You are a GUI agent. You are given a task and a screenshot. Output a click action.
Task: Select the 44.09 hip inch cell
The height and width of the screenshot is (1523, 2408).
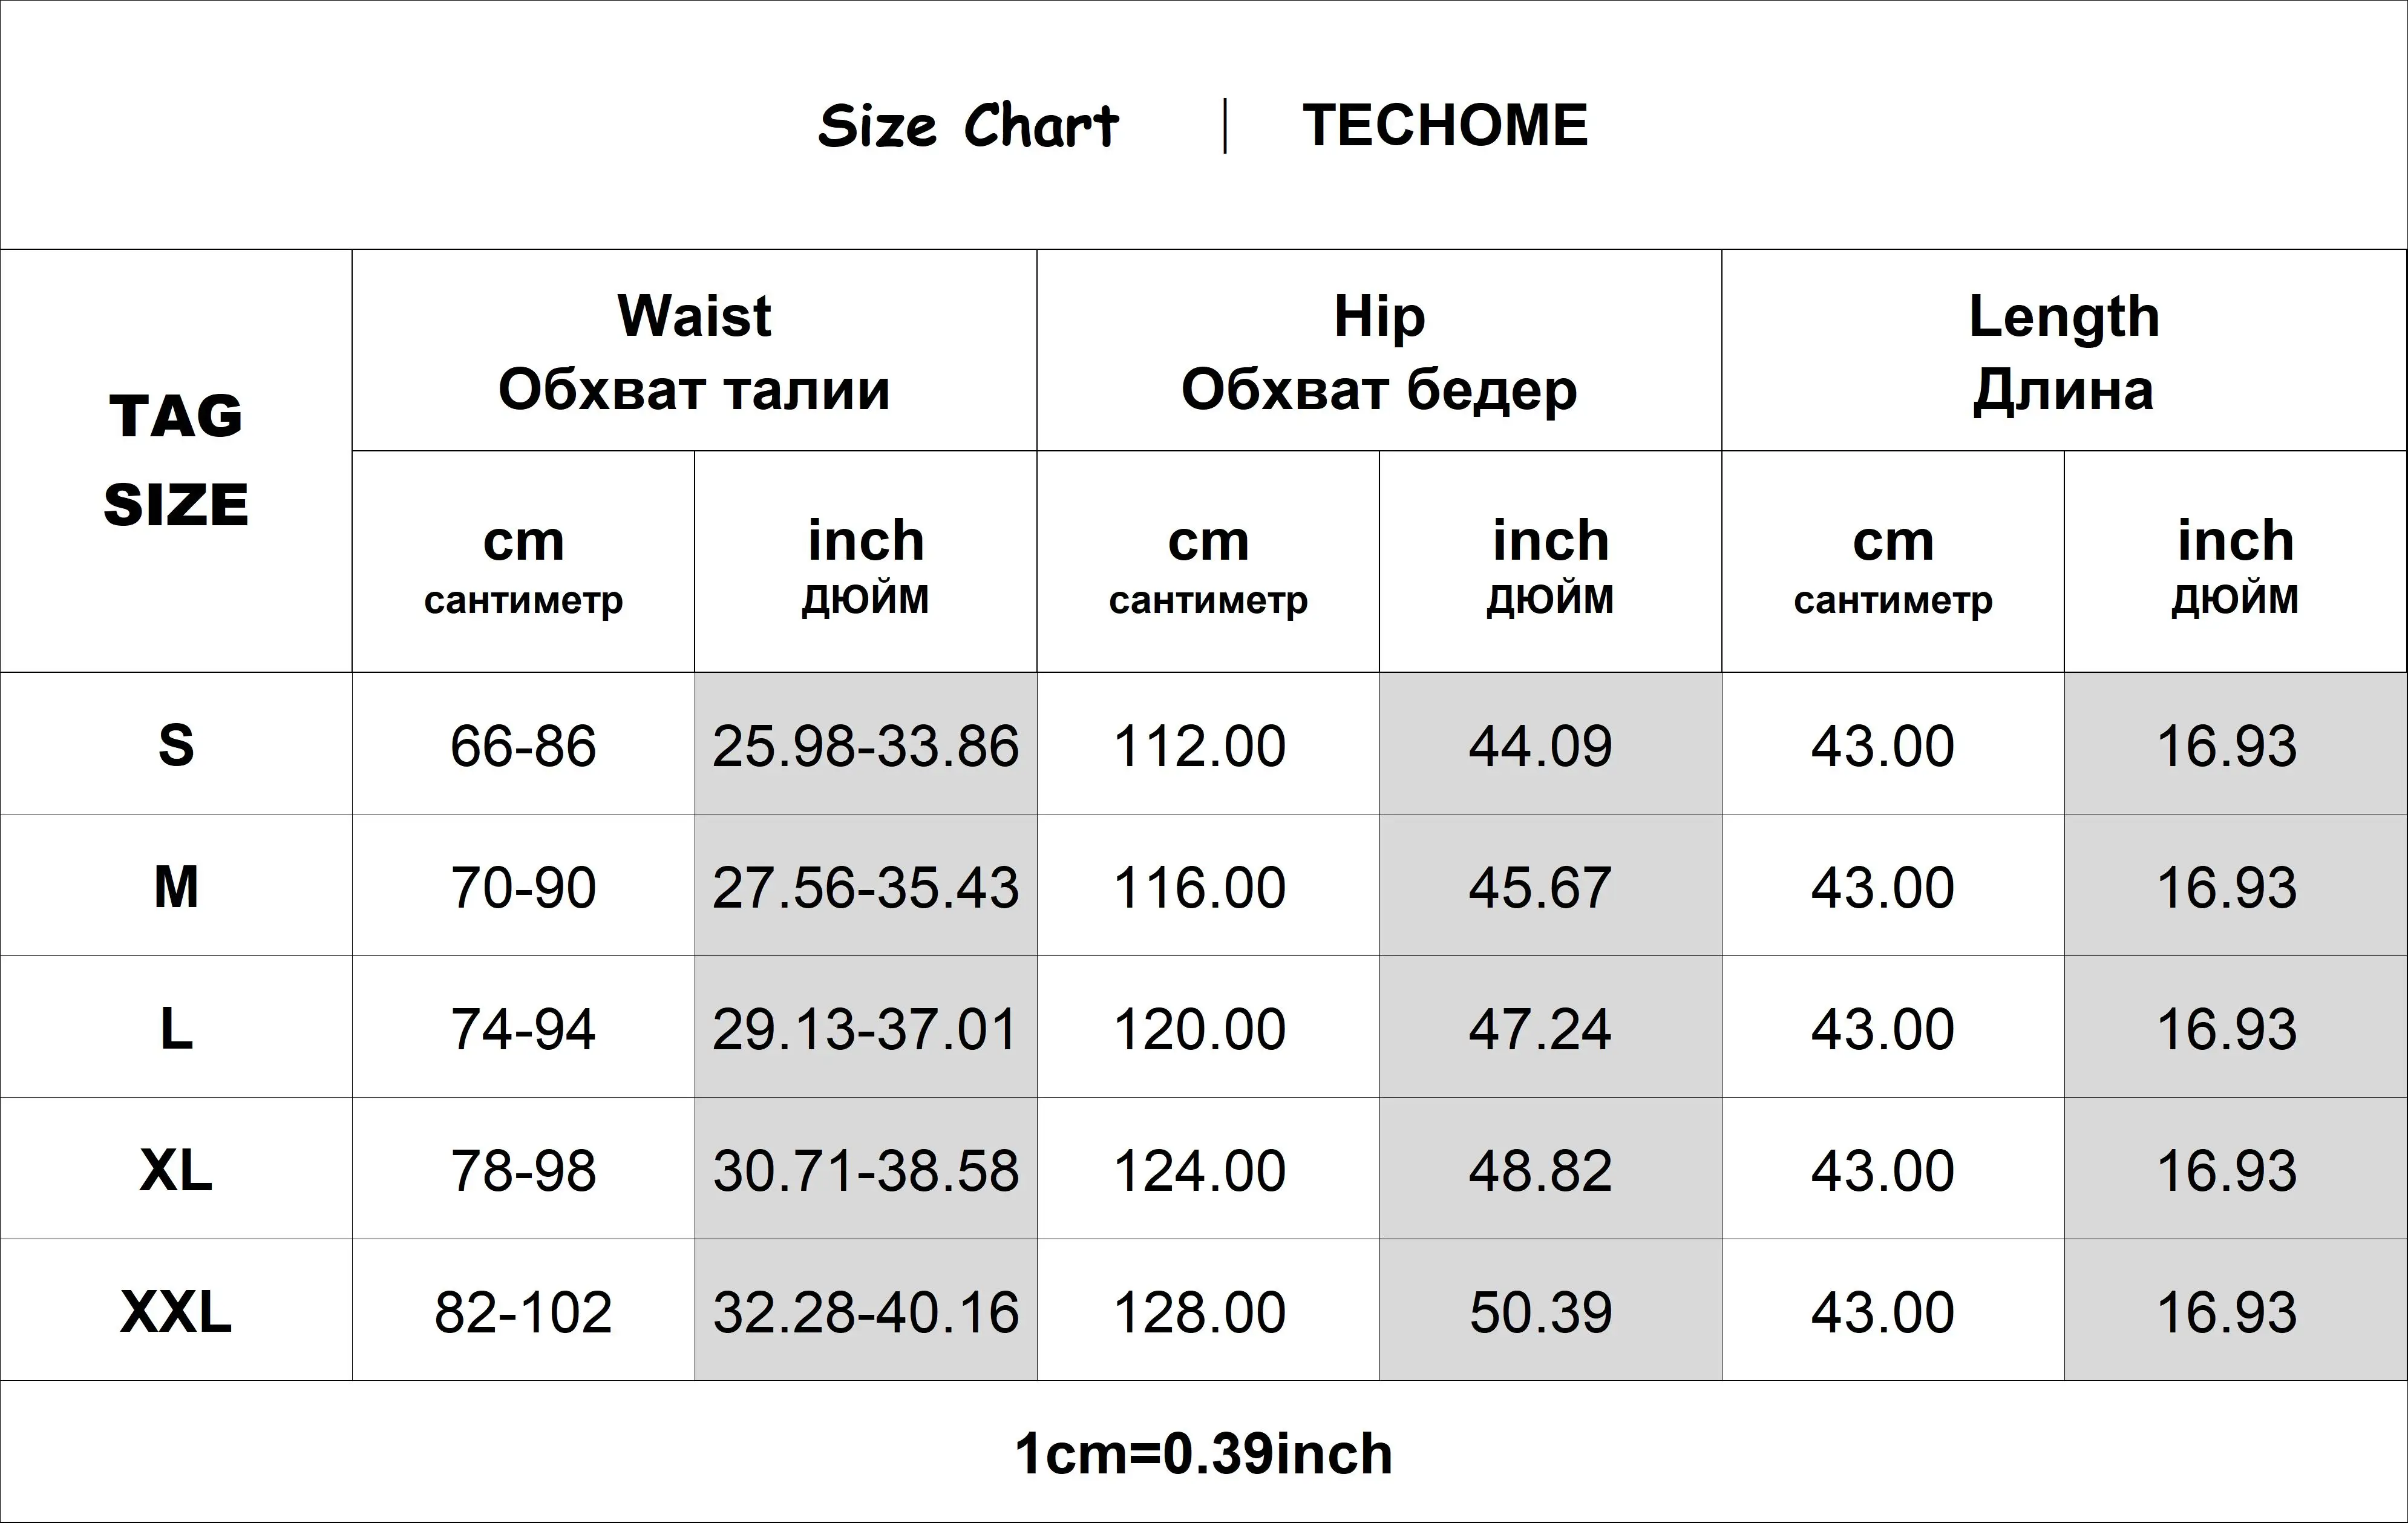(1550, 744)
